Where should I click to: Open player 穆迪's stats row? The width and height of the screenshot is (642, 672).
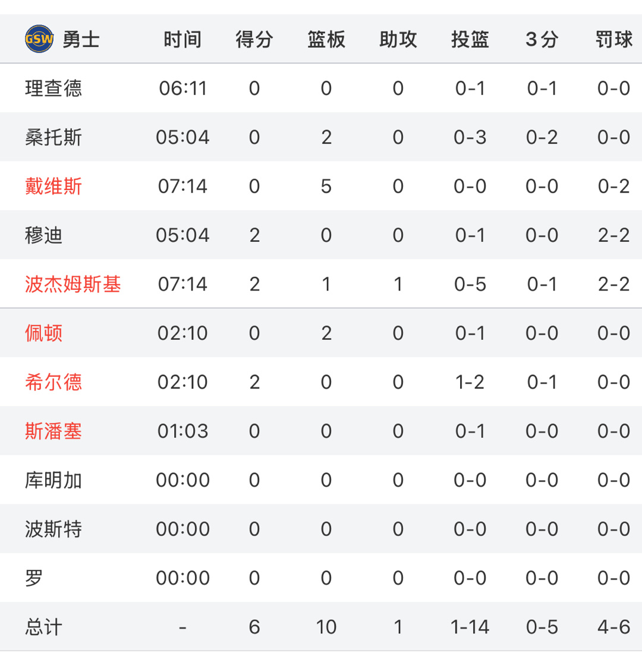tap(44, 235)
